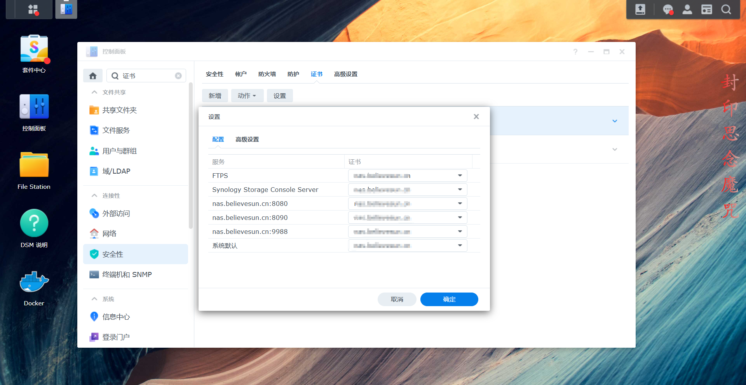Switch to the Security tab
Screen dimensions: 746x385
tap(214, 74)
